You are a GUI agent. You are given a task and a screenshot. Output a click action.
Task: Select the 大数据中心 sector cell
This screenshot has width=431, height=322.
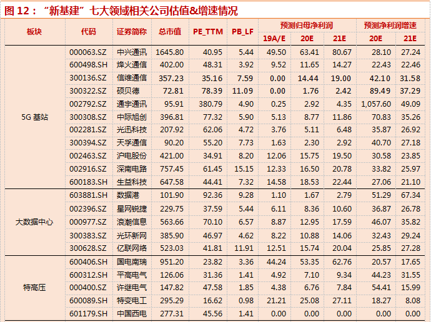(35, 222)
